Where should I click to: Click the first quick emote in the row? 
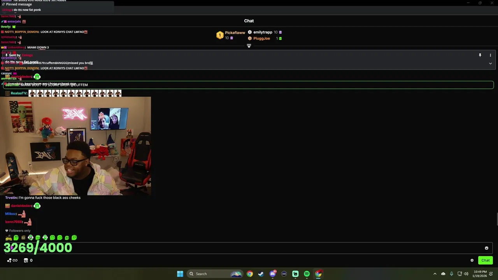(x=9, y=238)
